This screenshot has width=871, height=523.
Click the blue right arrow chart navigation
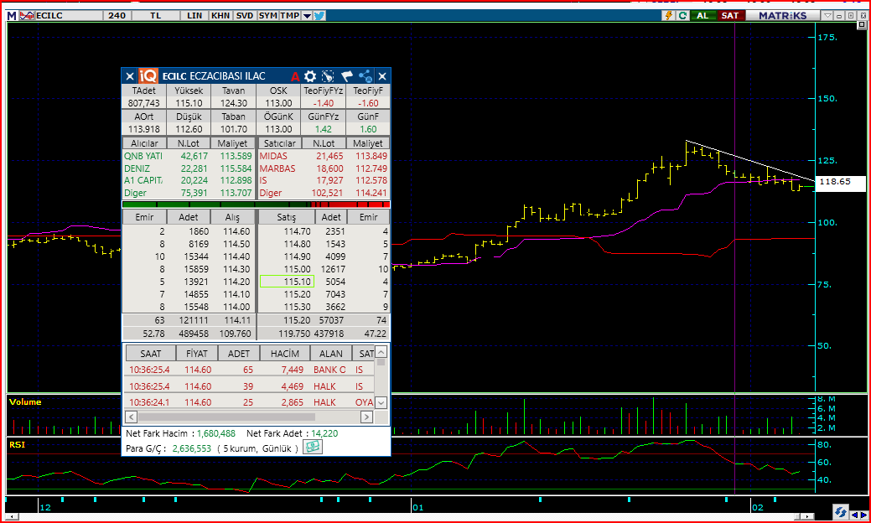click(863, 515)
